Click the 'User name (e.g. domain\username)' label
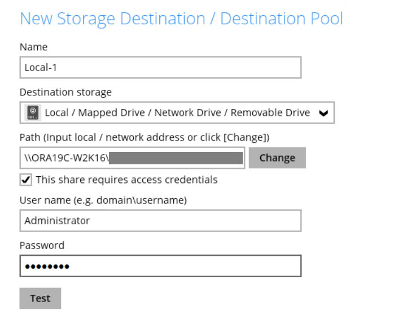 (103, 200)
